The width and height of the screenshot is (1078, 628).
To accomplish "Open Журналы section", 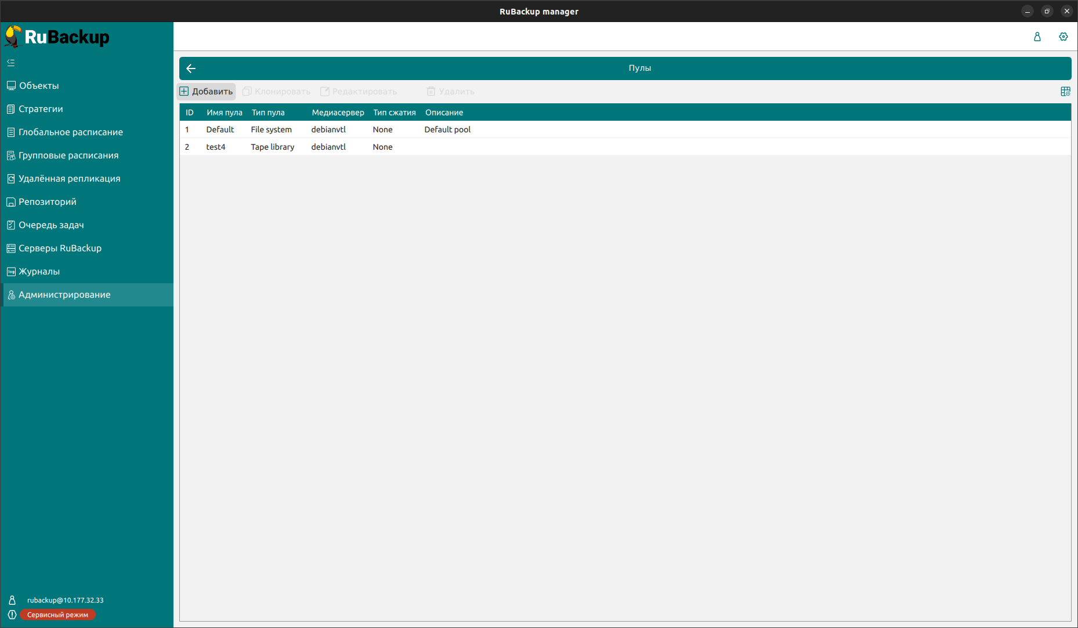I will (39, 272).
